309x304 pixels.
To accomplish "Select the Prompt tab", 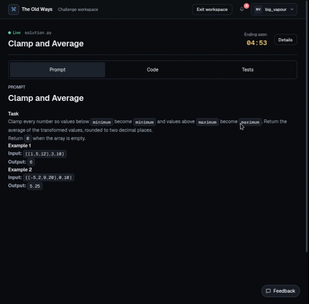I will click(x=57, y=70).
